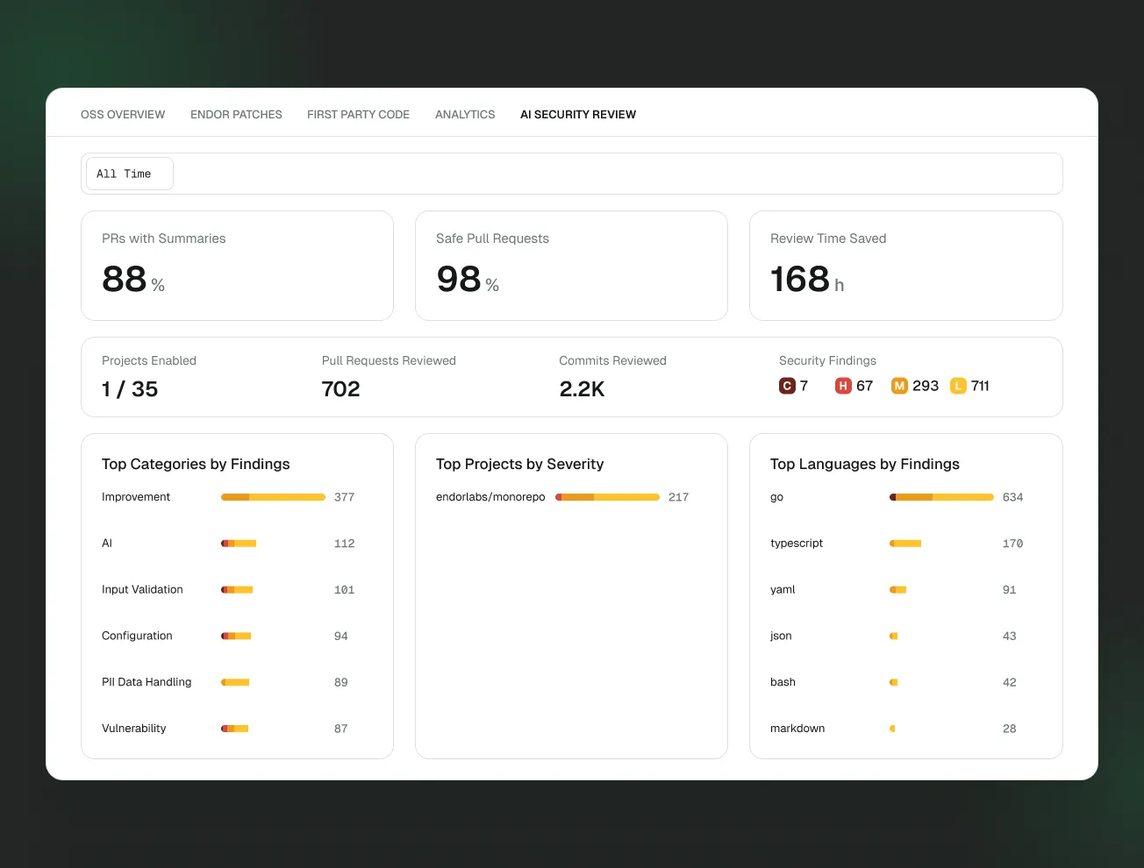Click the Improvement category bar
This screenshot has height=868, width=1144.
[x=273, y=497]
